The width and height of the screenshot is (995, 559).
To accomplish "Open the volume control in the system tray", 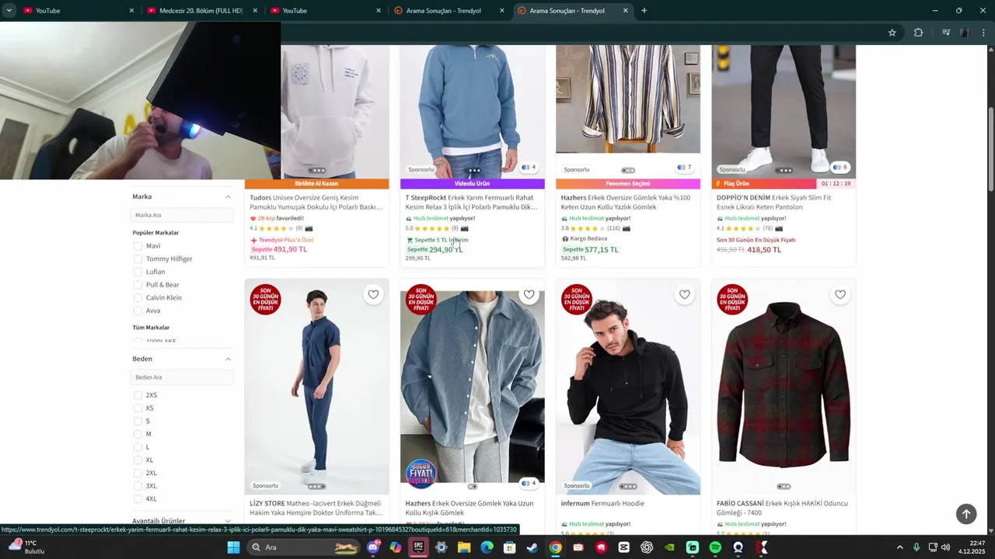I will point(946,547).
